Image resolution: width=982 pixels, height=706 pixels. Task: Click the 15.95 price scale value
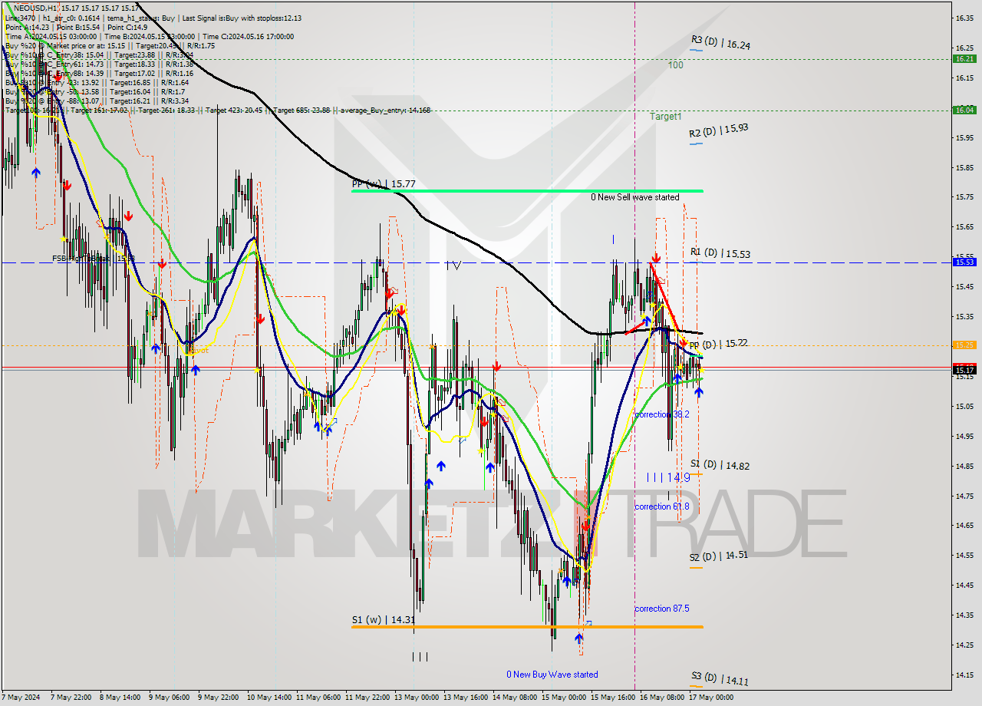tap(964, 137)
